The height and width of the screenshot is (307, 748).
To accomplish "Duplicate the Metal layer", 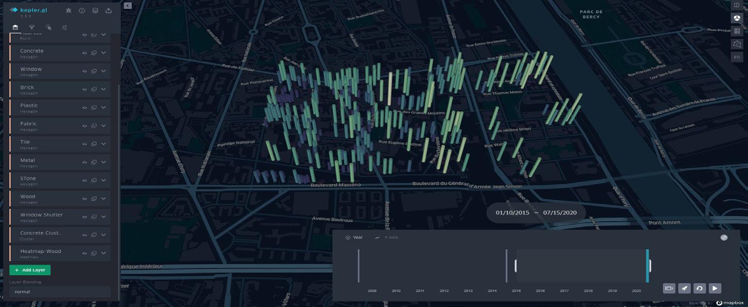I will (x=94, y=162).
